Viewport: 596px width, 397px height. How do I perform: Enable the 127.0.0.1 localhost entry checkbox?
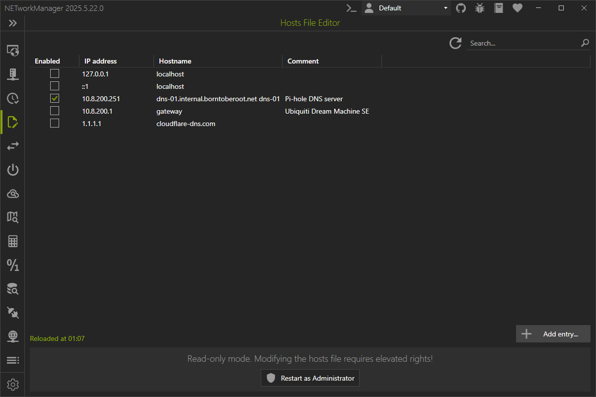[55, 74]
